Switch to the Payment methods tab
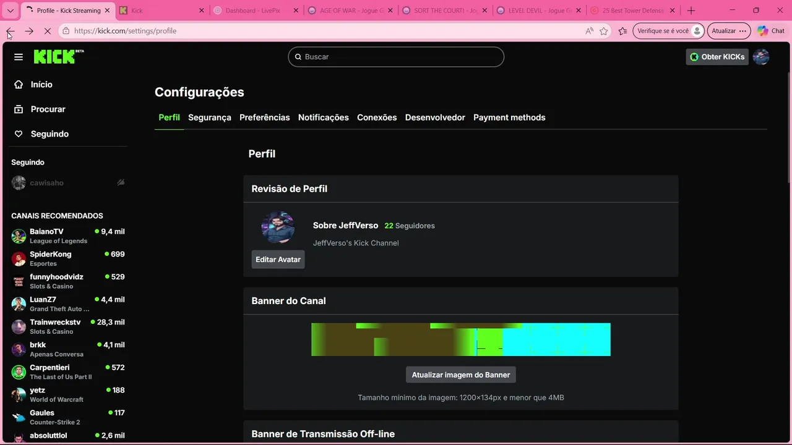 (x=509, y=117)
